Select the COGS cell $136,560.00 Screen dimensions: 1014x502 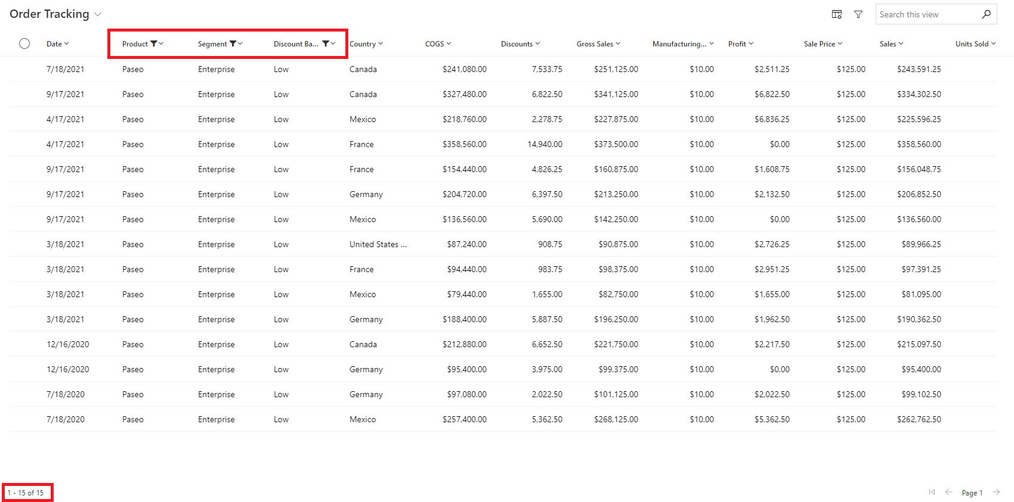465,219
